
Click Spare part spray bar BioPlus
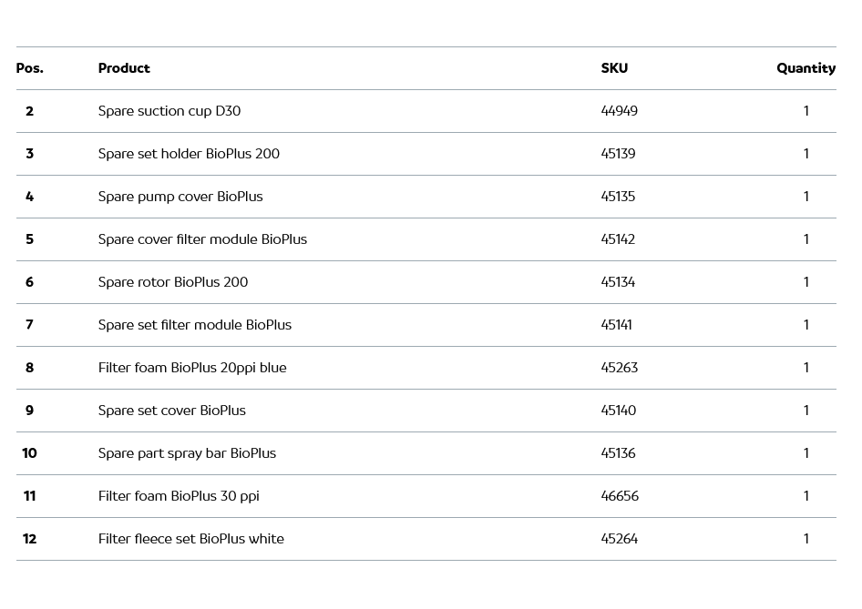coord(187,453)
